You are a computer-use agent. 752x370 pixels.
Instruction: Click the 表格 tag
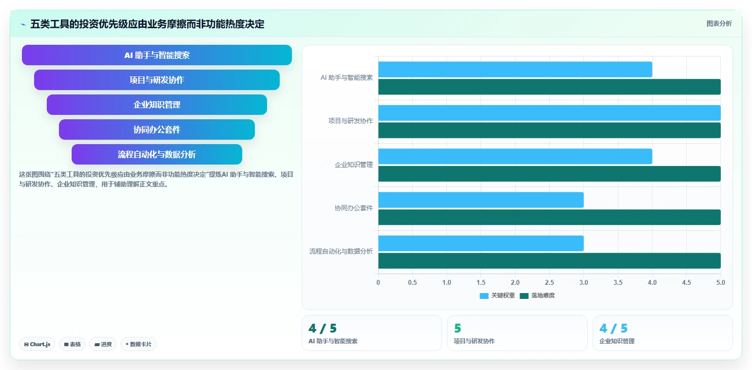(x=72, y=344)
